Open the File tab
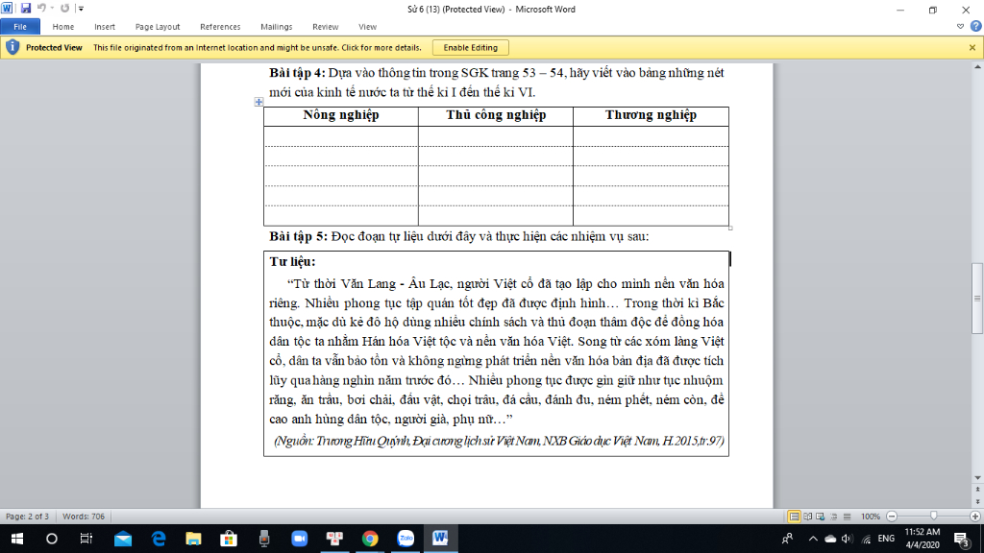The height and width of the screenshot is (553, 984). [20, 27]
